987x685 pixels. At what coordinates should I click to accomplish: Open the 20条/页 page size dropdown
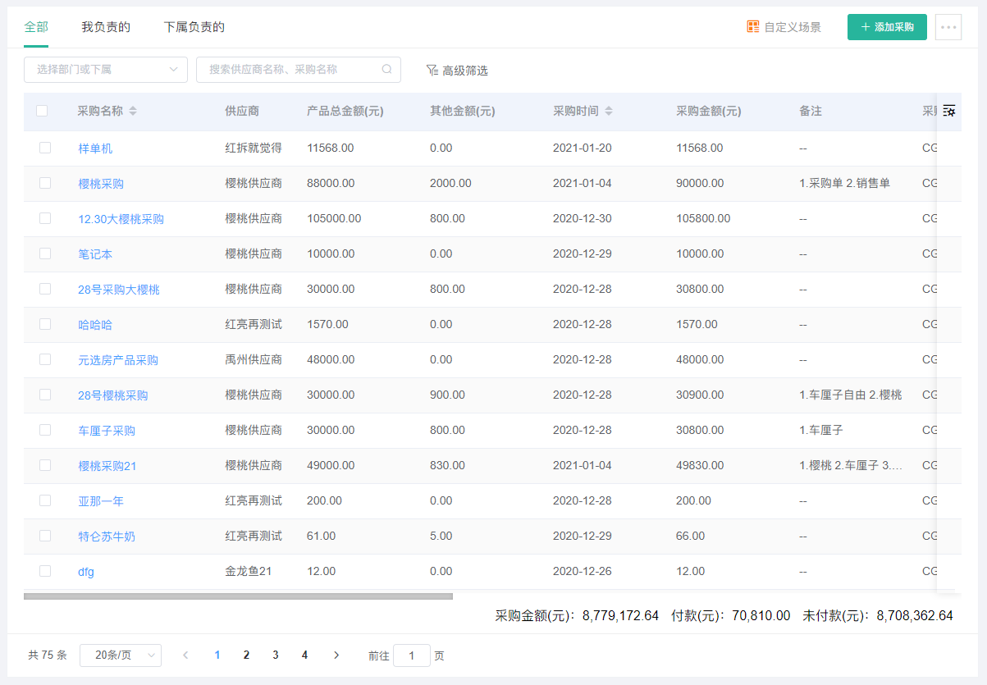tap(121, 655)
